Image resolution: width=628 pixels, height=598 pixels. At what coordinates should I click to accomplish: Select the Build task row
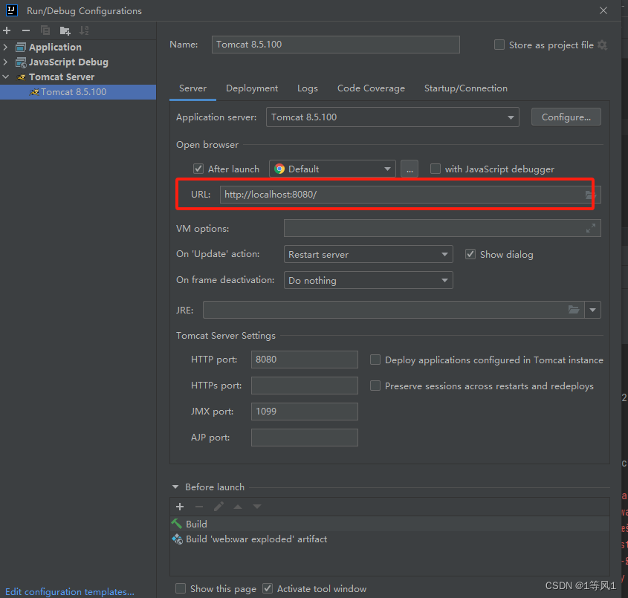coord(389,524)
